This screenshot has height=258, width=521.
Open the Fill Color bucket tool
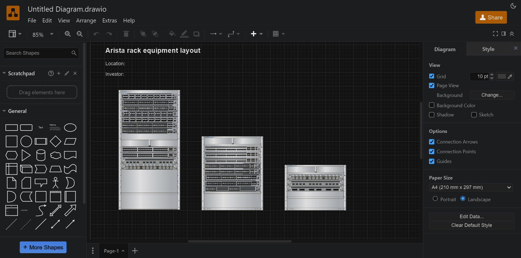point(172,34)
